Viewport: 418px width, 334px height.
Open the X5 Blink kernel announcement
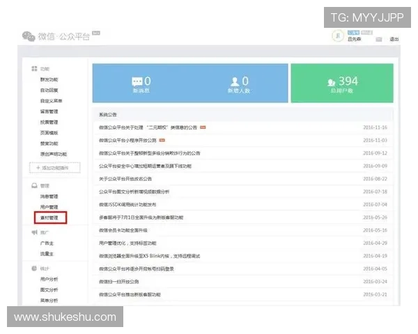pos(150,256)
